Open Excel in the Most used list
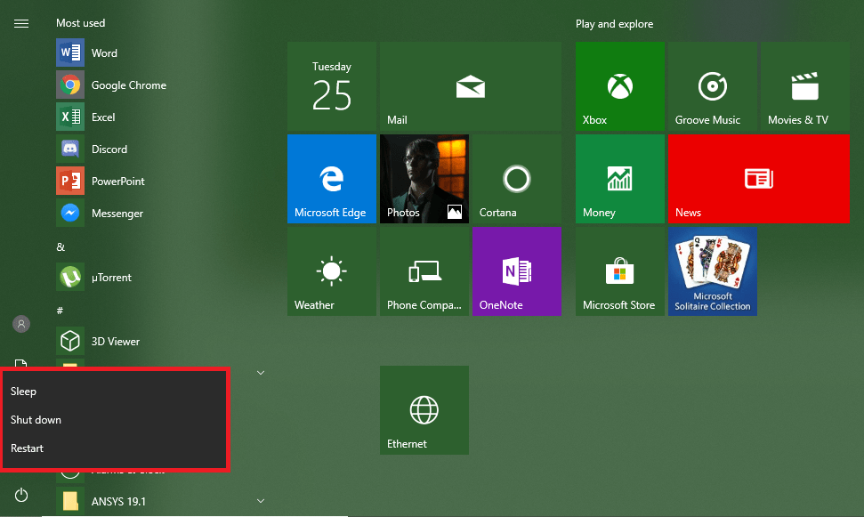 pyautogui.click(x=160, y=117)
